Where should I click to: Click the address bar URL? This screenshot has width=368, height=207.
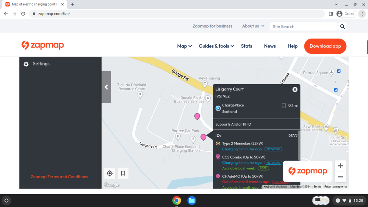point(54,14)
